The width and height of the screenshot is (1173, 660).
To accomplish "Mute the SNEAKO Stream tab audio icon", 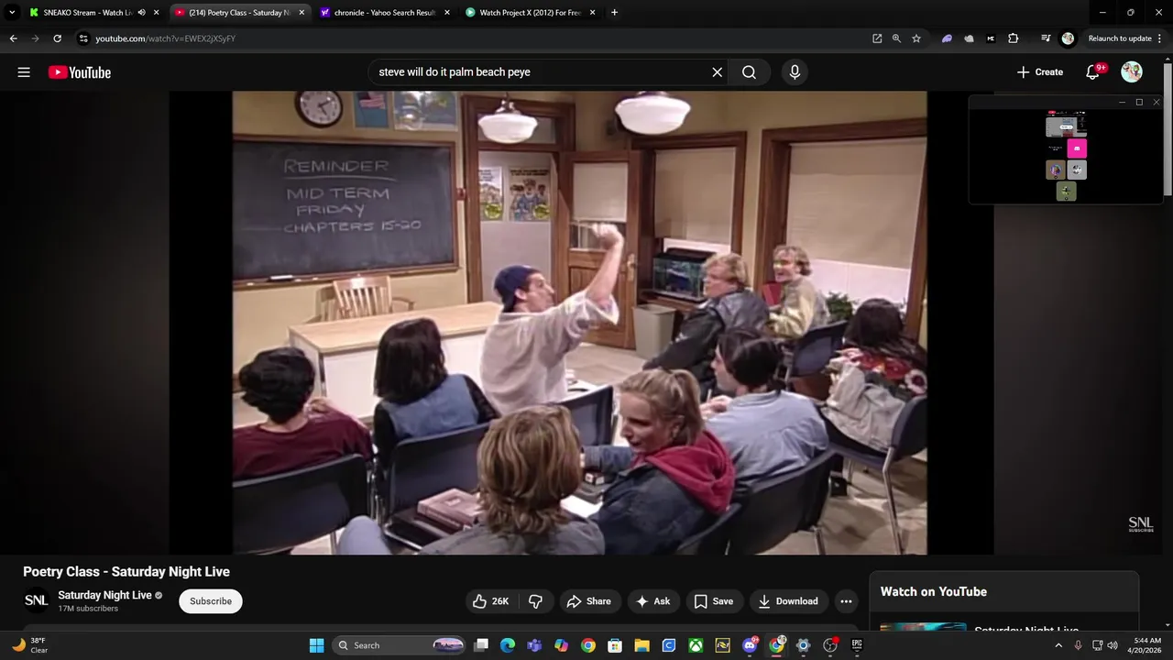I will pyautogui.click(x=141, y=13).
